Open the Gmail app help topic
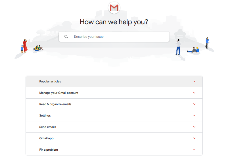The height and width of the screenshot is (164, 226). tap(114, 138)
